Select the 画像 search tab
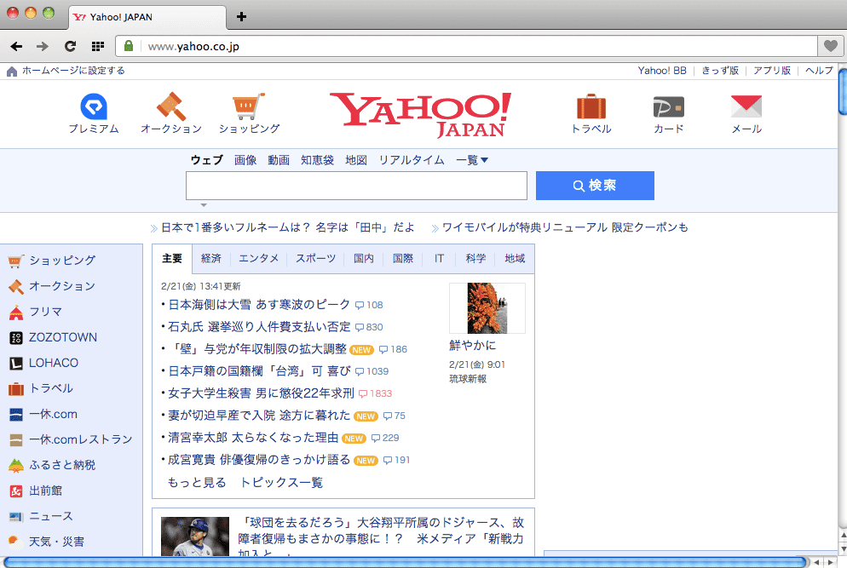847x568 pixels. coord(245,160)
